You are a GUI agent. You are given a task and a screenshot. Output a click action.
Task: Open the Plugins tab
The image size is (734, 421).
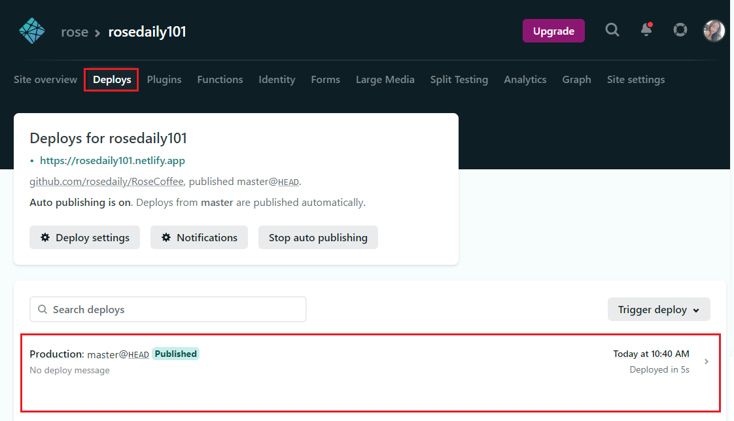coord(164,80)
